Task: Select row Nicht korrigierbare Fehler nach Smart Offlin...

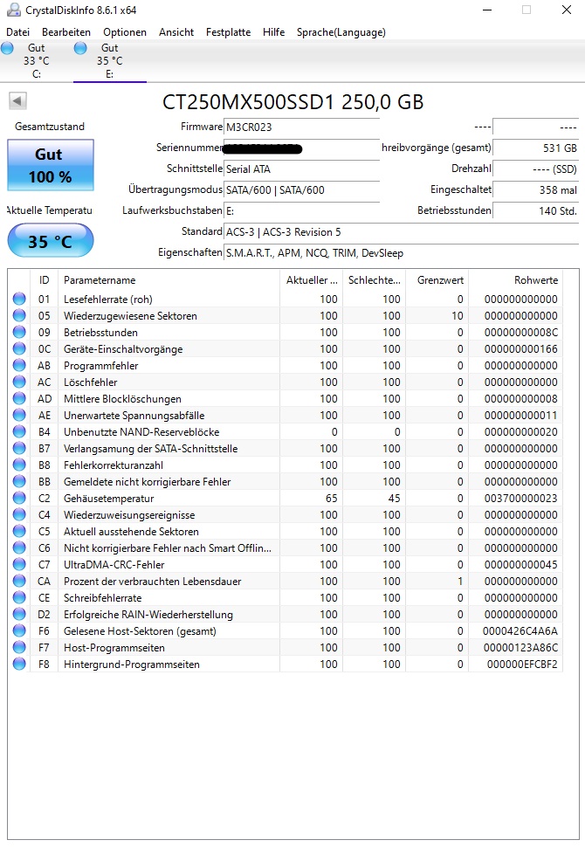Action: tap(286, 547)
